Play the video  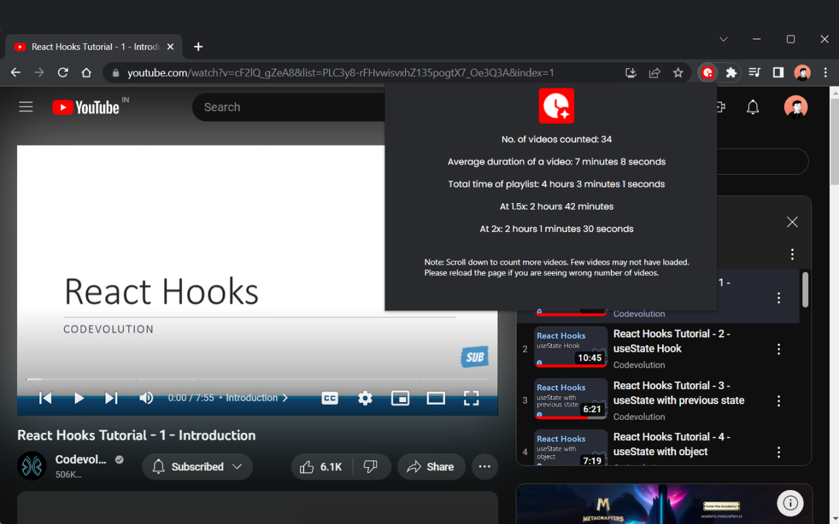pyautogui.click(x=79, y=398)
